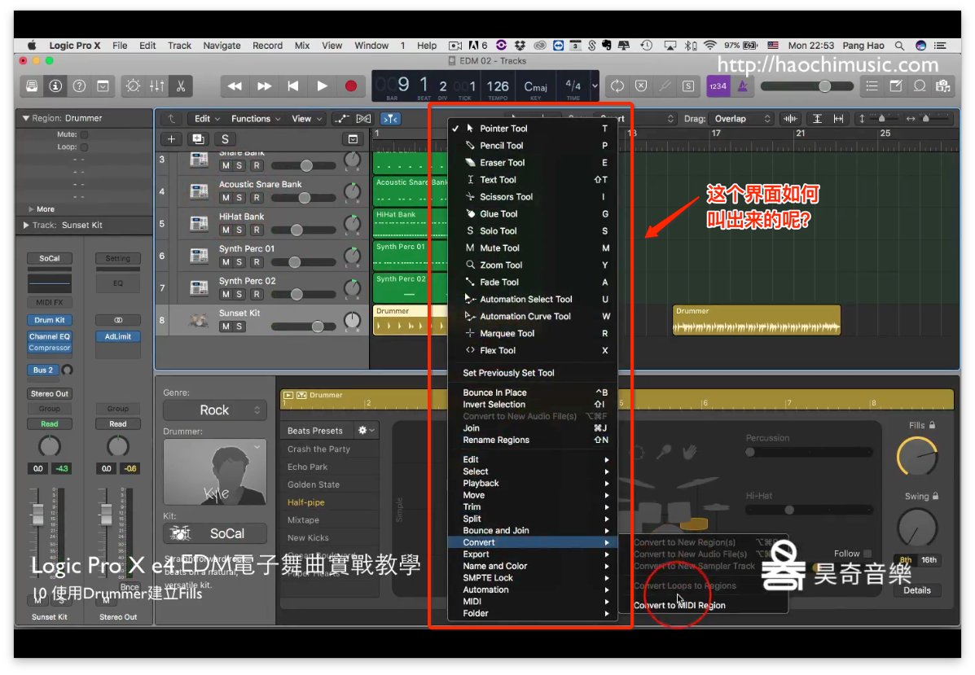Click the red Record button
This screenshot has height=675, width=975.
coord(351,86)
